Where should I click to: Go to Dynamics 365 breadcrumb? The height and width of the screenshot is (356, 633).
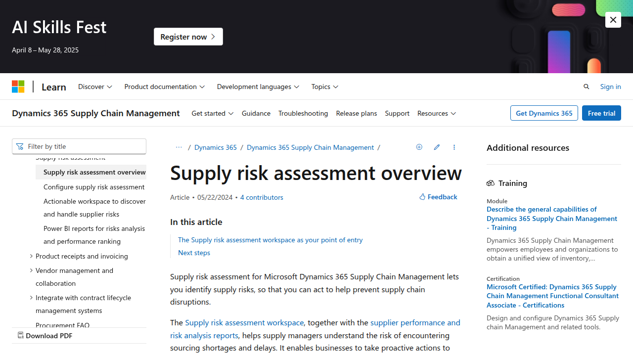pyautogui.click(x=216, y=147)
